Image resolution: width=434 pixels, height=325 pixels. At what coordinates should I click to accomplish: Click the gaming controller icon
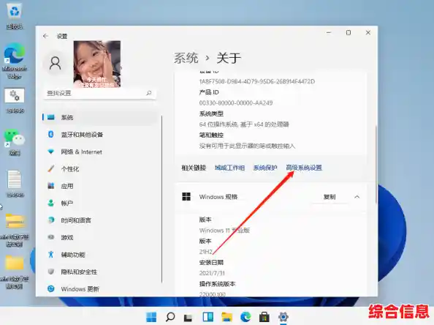coord(51,237)
